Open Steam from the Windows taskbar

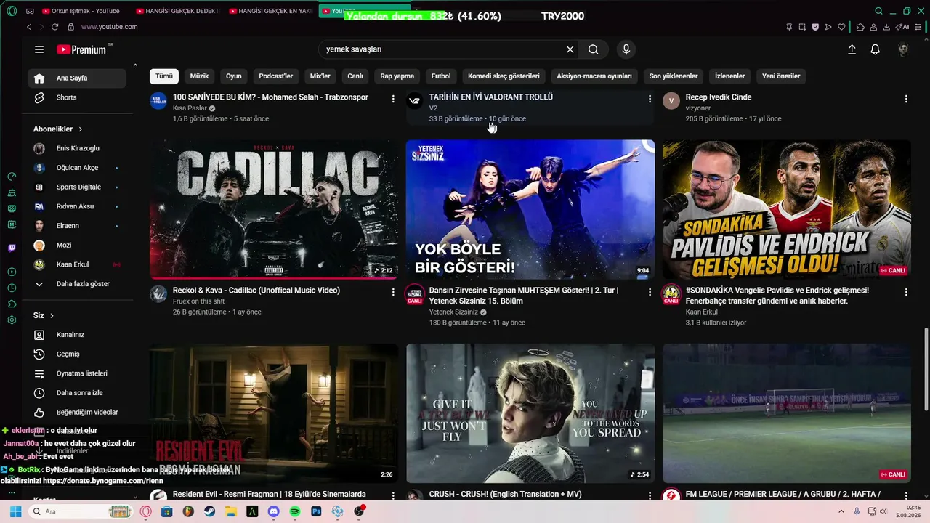pyautogui.click(x=209, y=511)
